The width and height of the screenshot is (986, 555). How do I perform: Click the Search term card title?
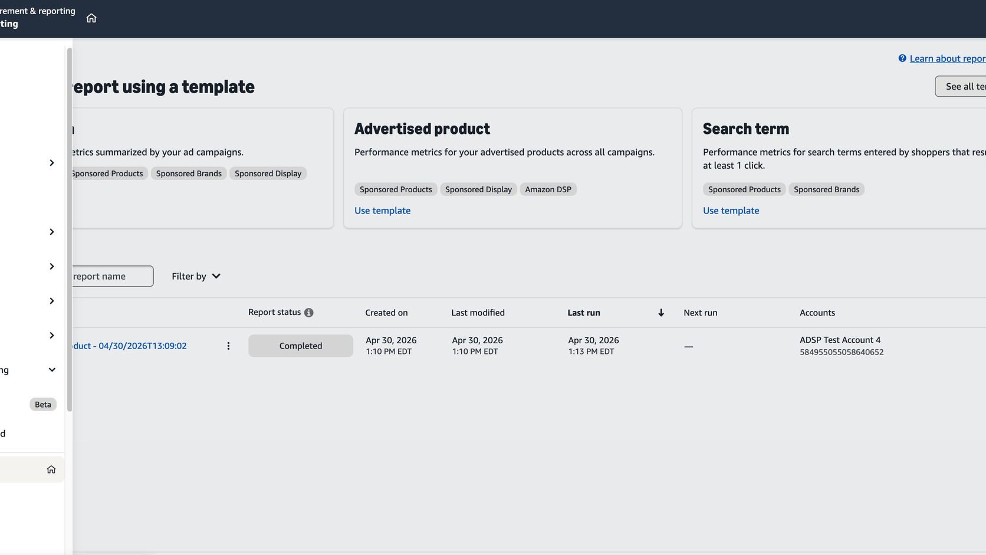tap(746, 129)
